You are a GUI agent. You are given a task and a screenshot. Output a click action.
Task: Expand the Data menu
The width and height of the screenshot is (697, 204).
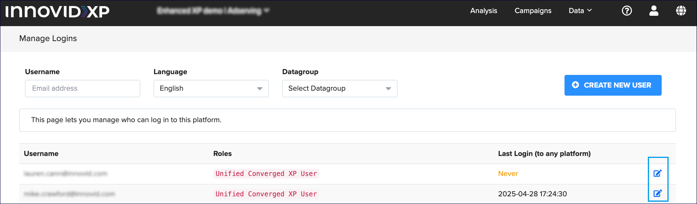580,11
